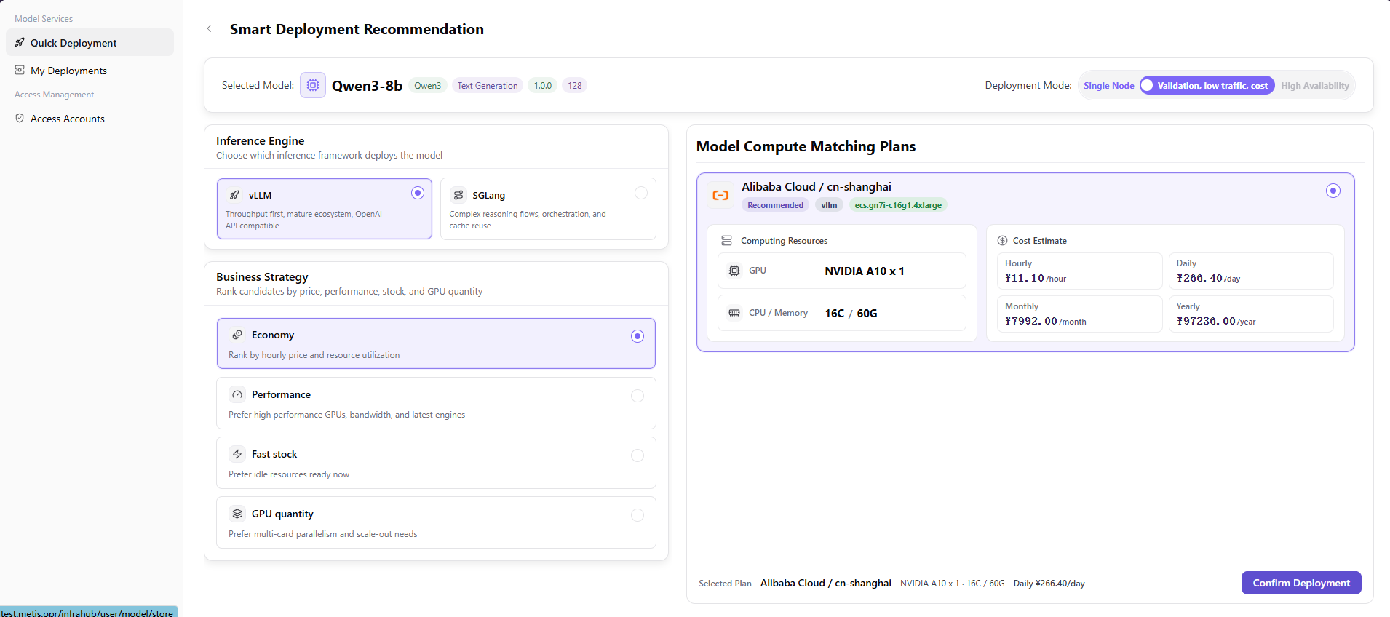
Task: Click the Economy strategy icon
Action: point(237,335)
